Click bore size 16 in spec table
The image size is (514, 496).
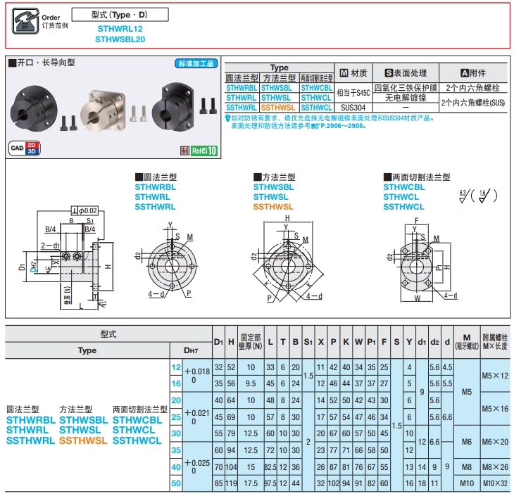coord(176,383)
